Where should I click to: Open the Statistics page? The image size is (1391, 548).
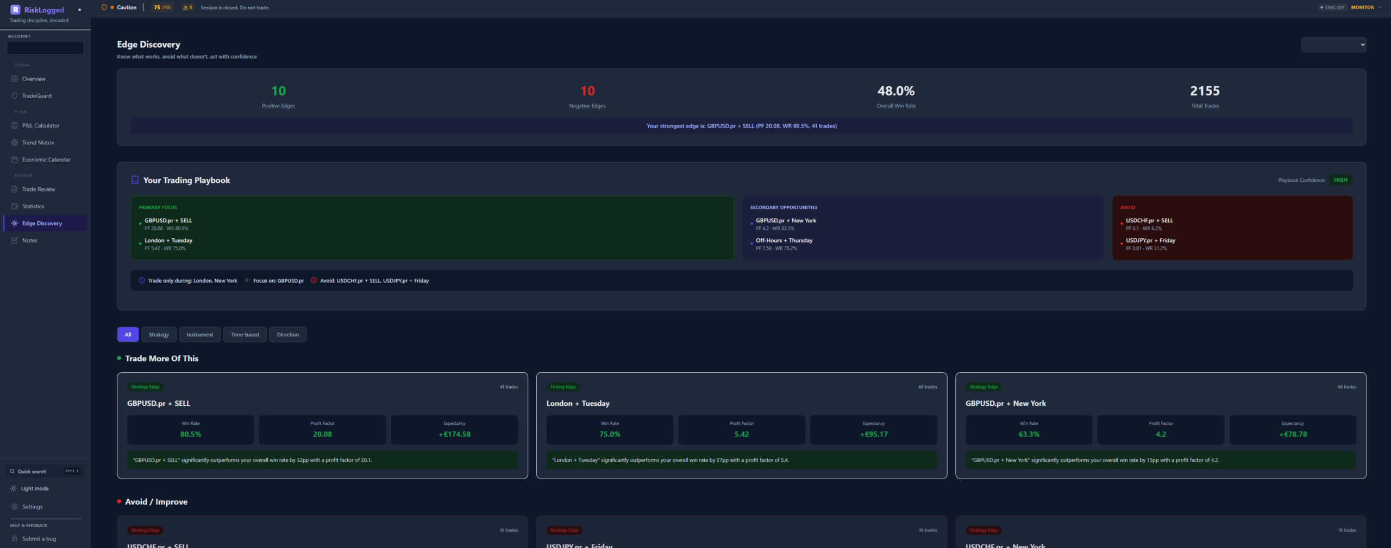pos(45,206)
